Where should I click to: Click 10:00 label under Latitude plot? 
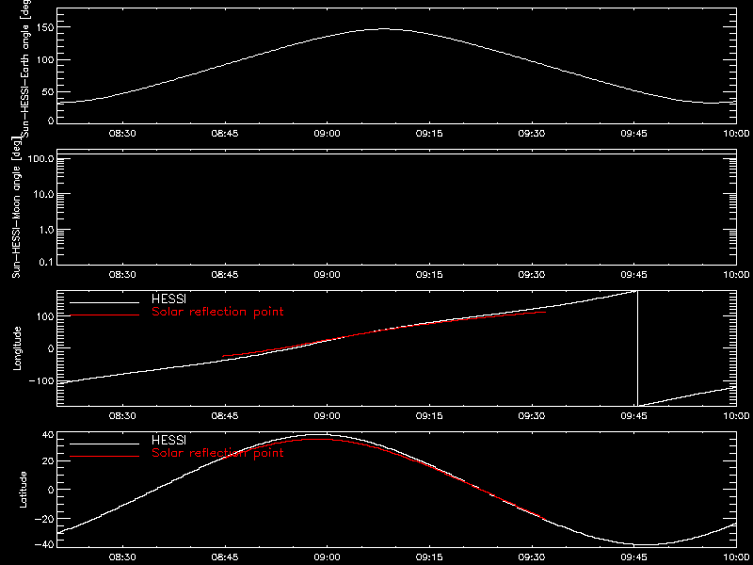pos(736,557)
